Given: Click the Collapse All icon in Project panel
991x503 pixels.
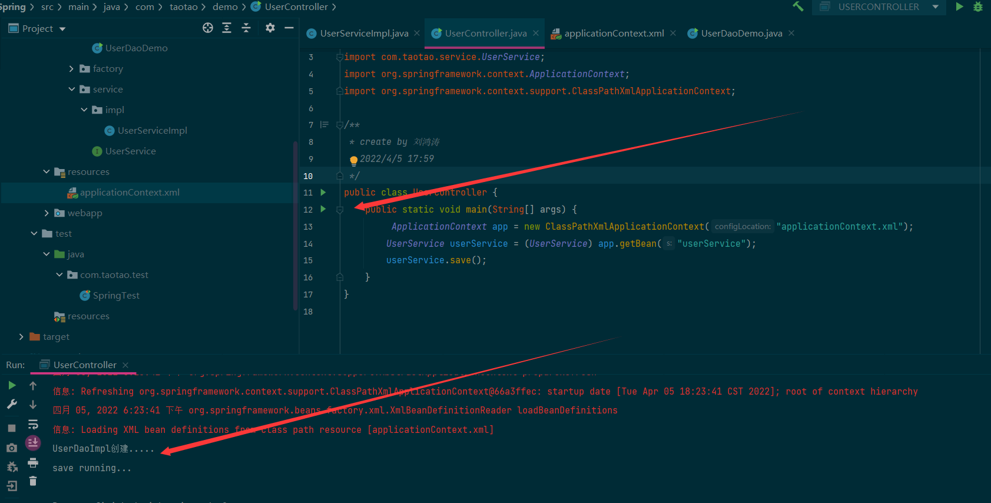Looking at the screenshot, I should tap(246, 28).
